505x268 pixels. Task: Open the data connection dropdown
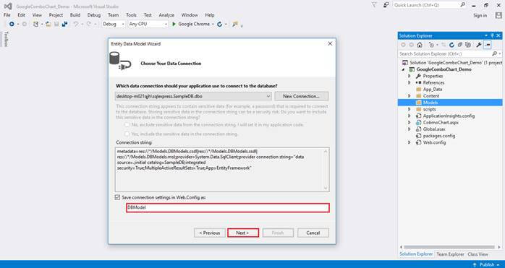coord(268,96)
